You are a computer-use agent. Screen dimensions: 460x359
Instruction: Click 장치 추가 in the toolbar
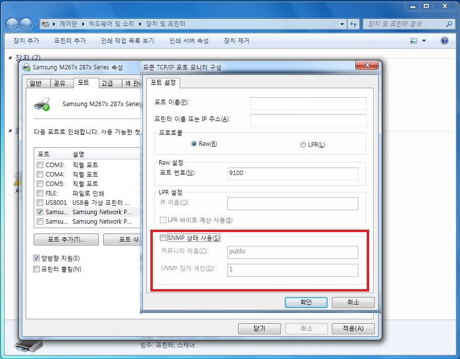26,41
